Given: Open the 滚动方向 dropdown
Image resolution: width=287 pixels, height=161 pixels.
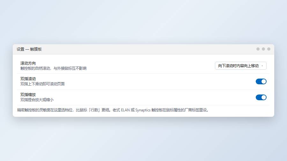Looking at the screenshot, I should (x=240, y=66).
